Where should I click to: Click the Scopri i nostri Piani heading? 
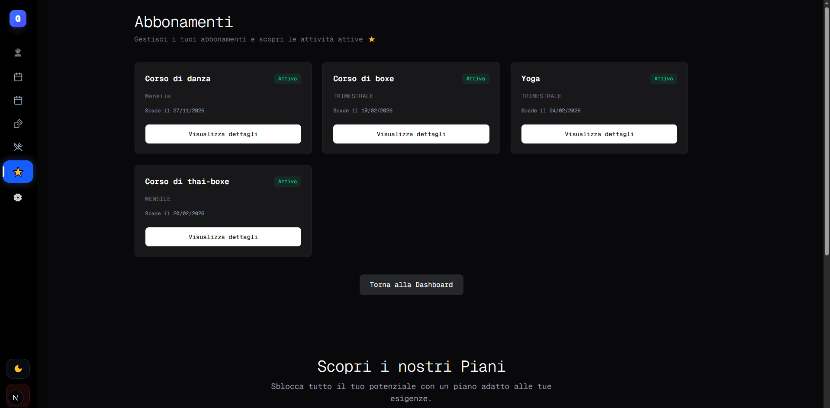[411, 367]
